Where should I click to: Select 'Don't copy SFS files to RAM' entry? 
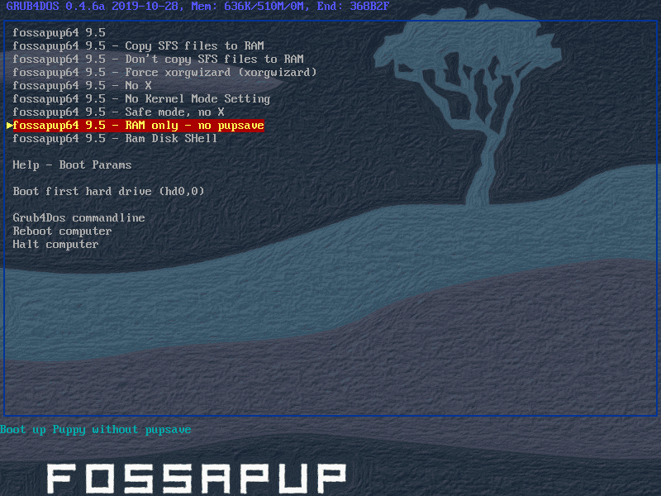click(x=158, y=59)
